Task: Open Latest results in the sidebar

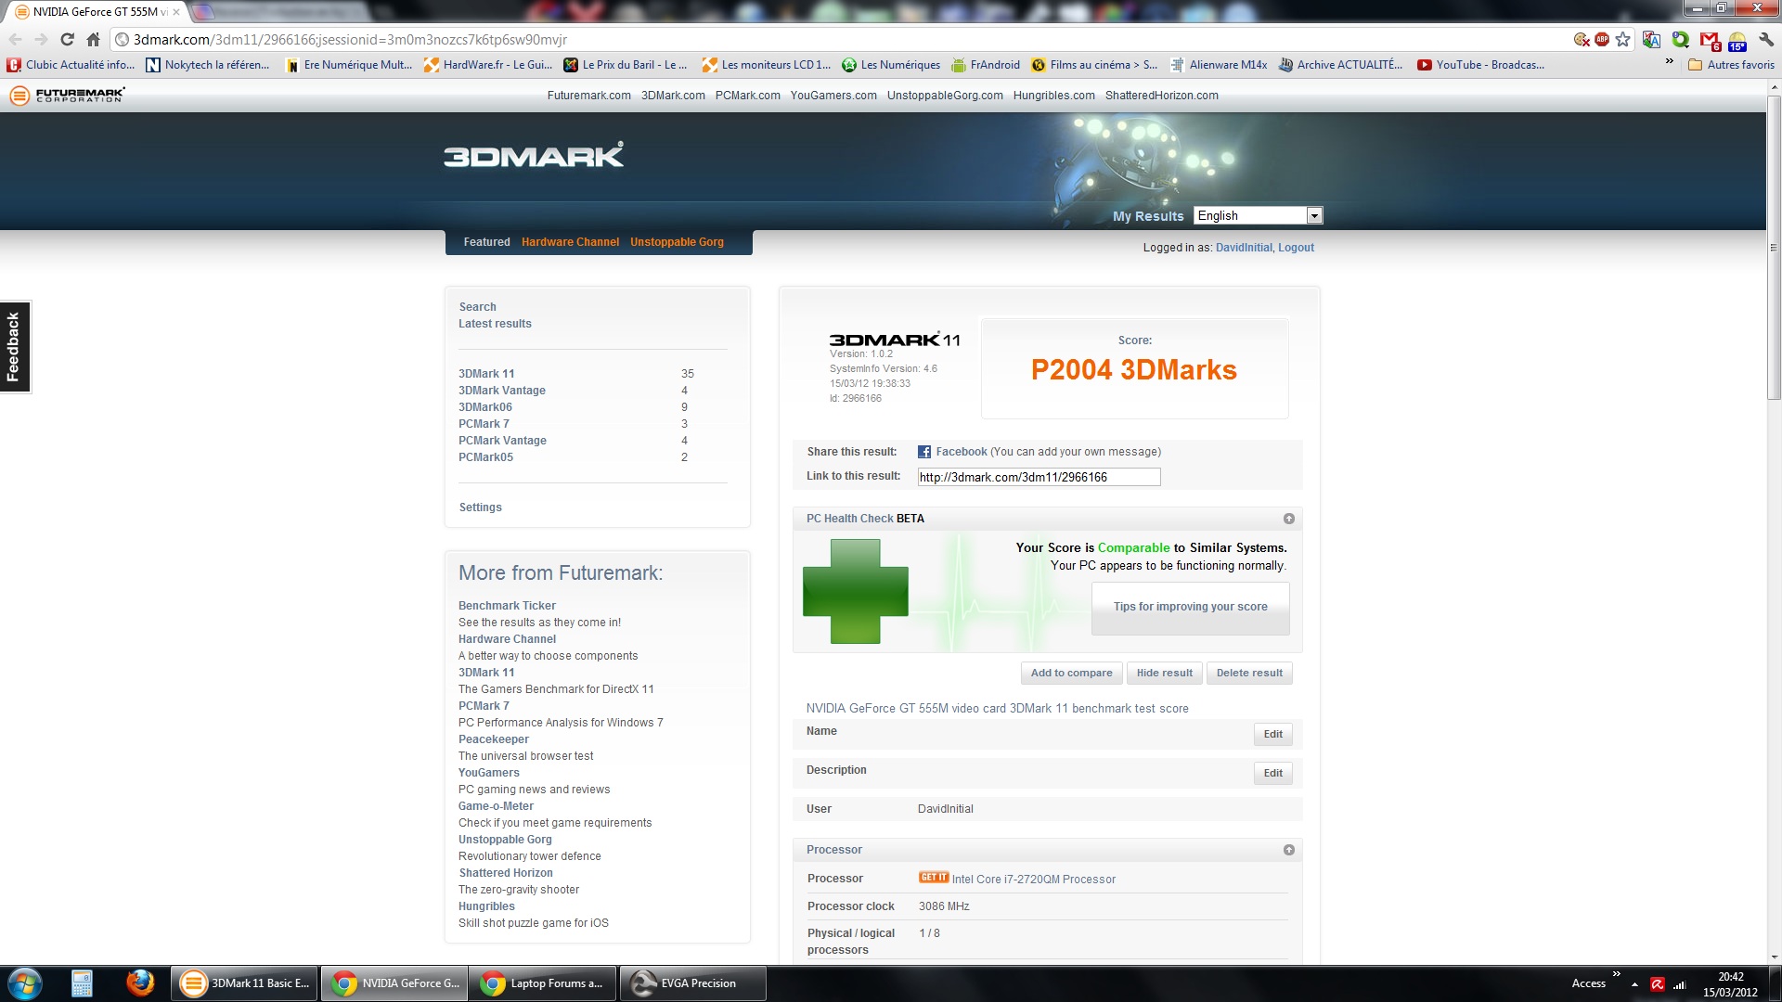Action: tap(495, 324)
